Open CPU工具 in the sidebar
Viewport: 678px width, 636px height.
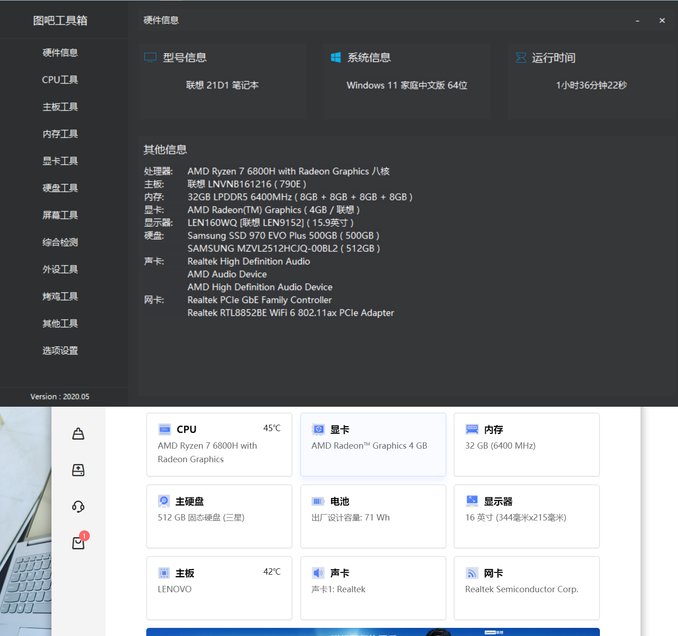60,80
